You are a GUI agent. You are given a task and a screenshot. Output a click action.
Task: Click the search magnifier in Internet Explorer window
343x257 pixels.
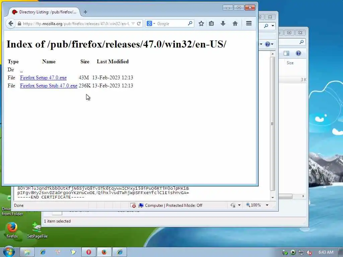pos(266,26)
